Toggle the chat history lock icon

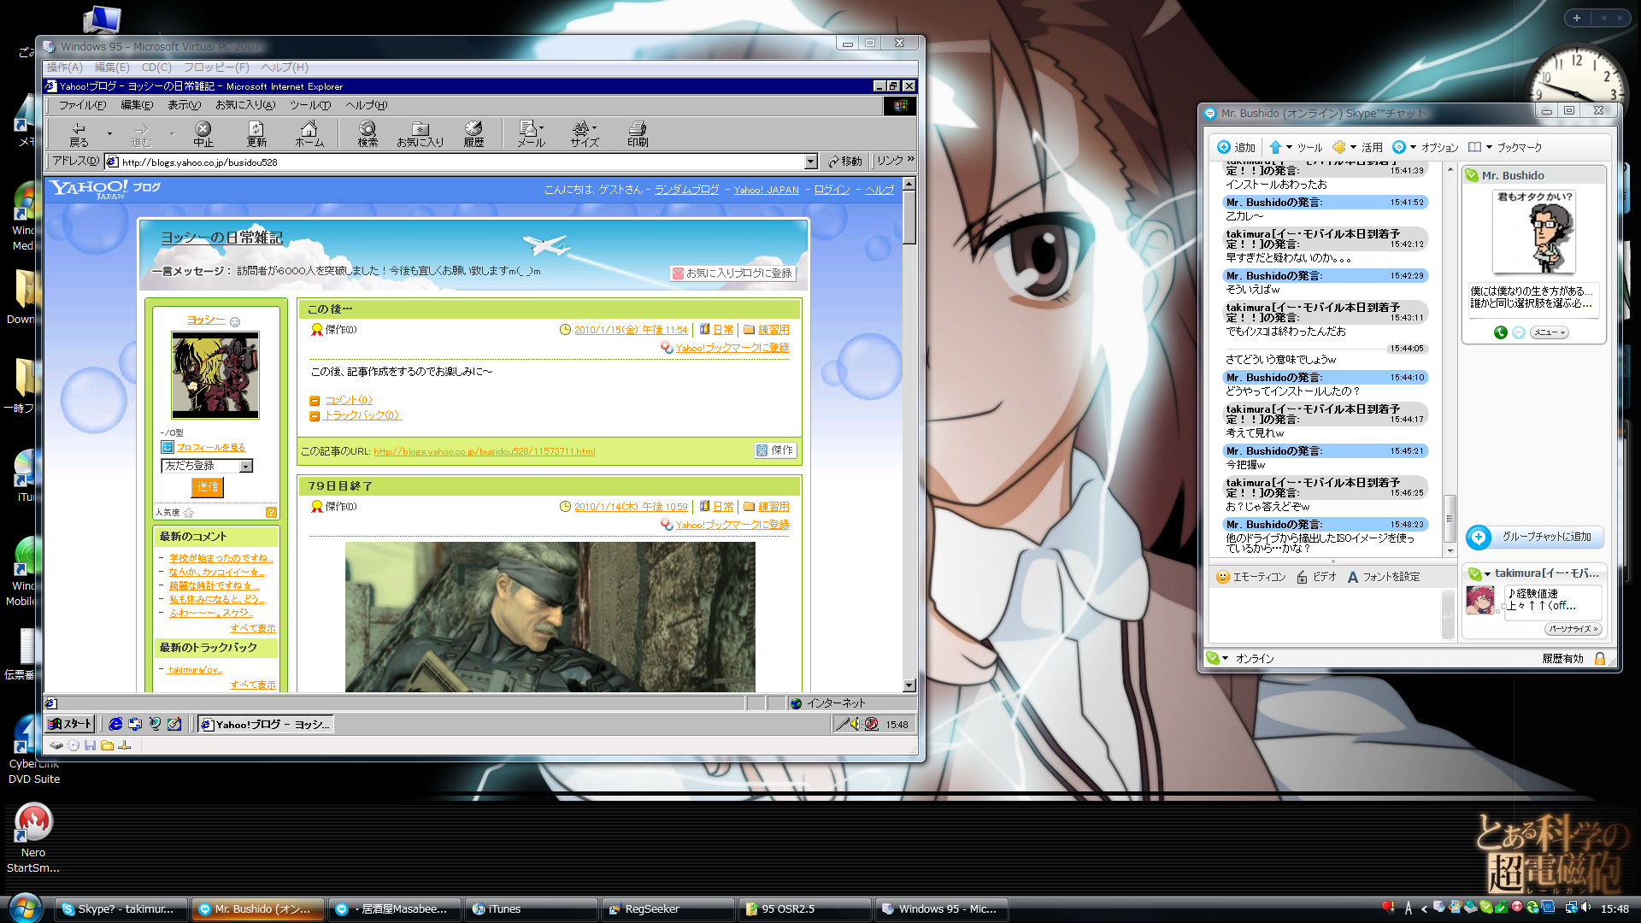1600,658
